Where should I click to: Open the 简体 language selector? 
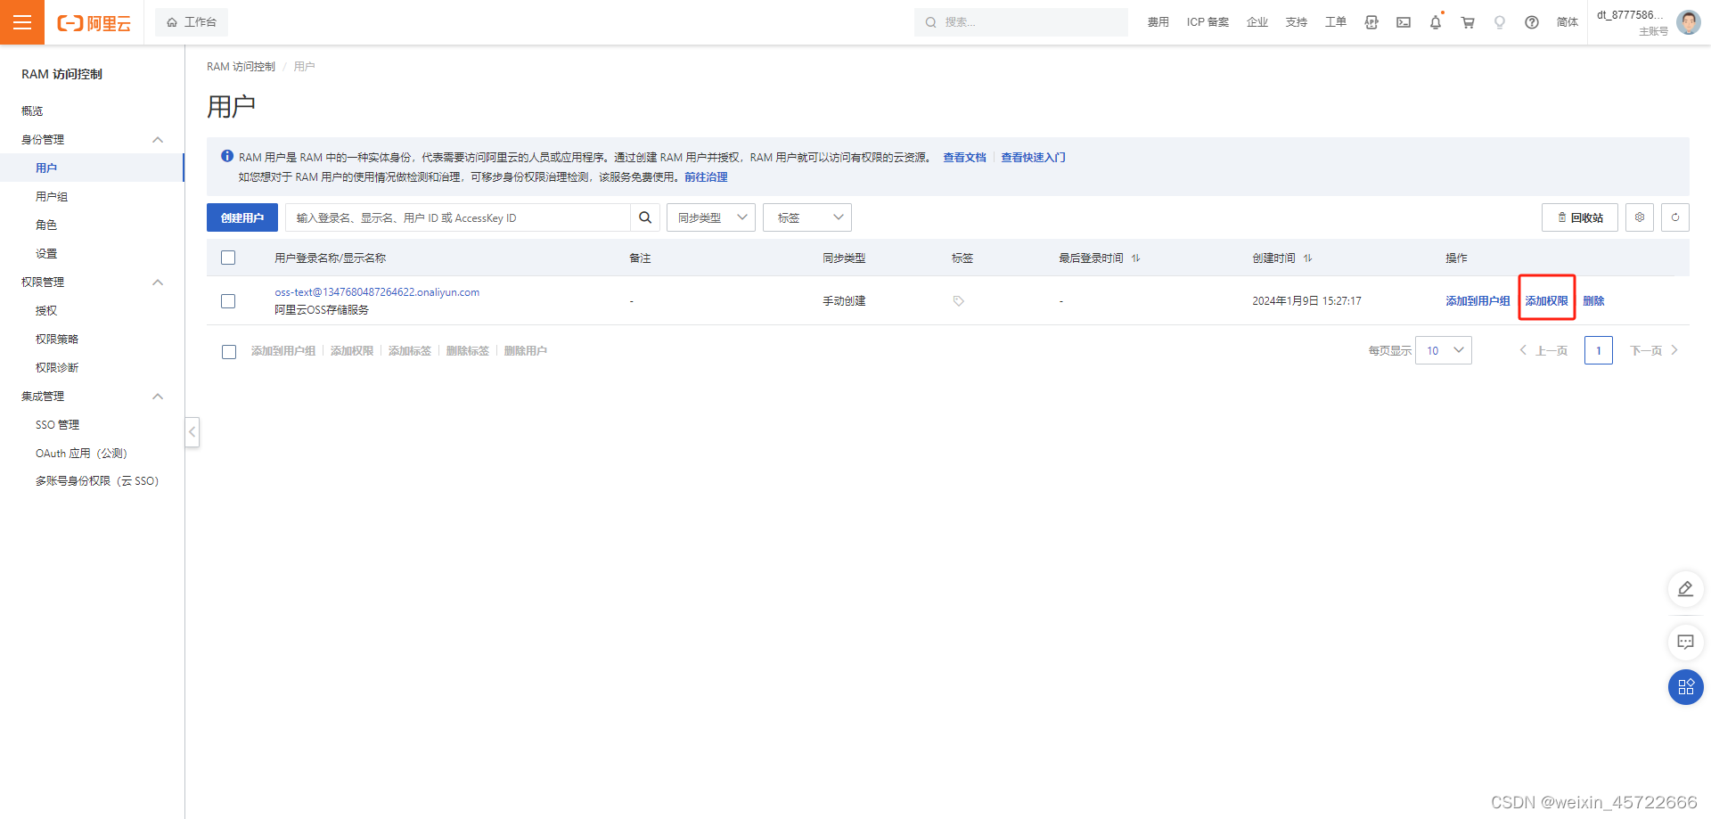point(1568,22)
